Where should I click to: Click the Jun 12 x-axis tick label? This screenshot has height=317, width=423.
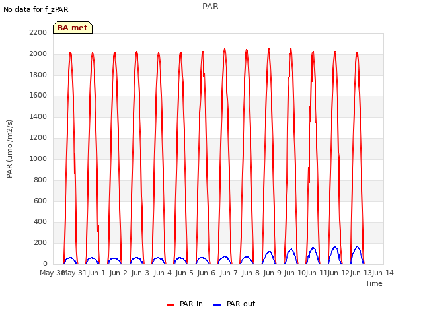point(338,273)
